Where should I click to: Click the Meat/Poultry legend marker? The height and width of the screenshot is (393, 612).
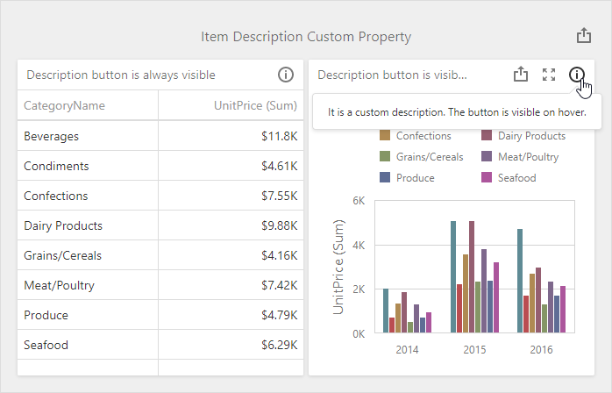pyautogui.click(x=487, y=157)
